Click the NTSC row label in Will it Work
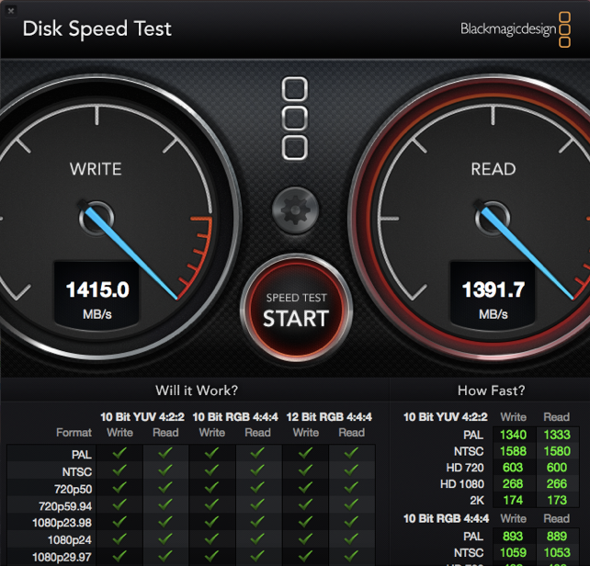The image size is (590, 566). pos(77,471)
